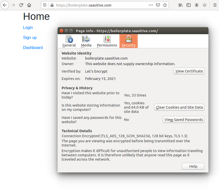Open the page actions three-dot menu
Viewport: 219px width, 190px height.
click(151, 5)
